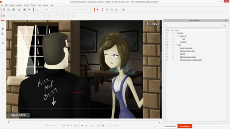Viewport: 230px width, 129px height.
Task: Open the Animation menu
Action: coord(19,5)
